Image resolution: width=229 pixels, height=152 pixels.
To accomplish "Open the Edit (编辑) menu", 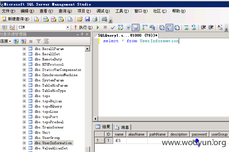I will 27,11.
